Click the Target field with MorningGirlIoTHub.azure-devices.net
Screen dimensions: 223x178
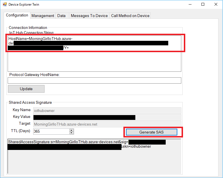(107, 124)
